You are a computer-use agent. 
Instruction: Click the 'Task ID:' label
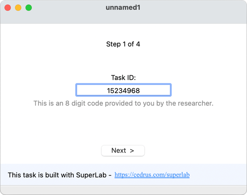123,77
